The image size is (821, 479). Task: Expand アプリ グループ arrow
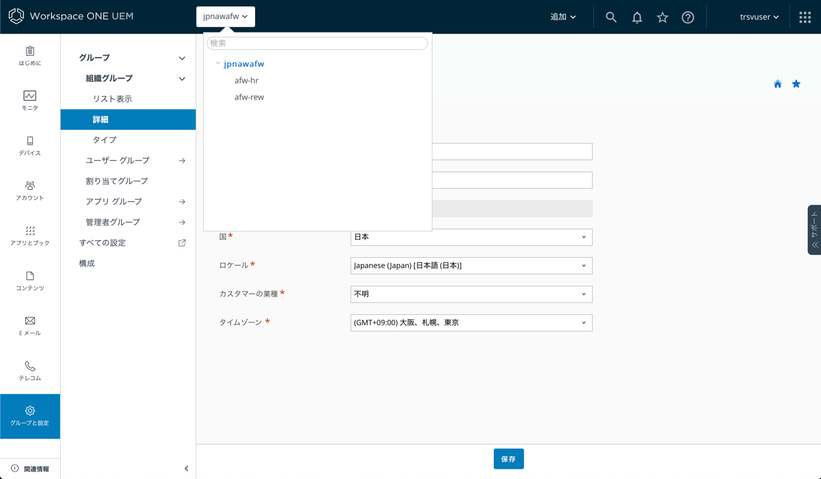182,202
